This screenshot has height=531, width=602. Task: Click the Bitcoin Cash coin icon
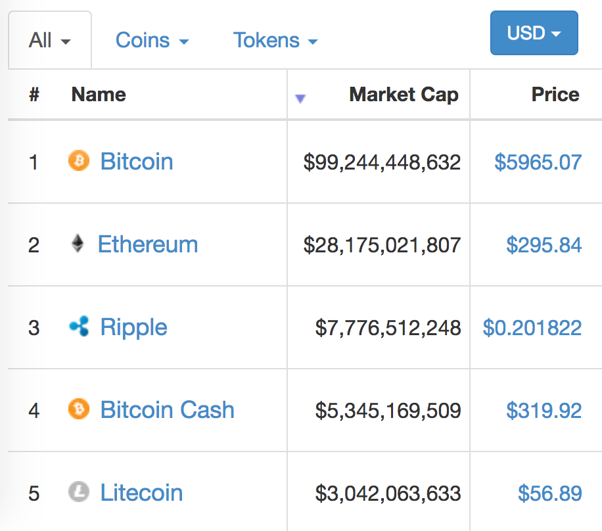[79, 409]
